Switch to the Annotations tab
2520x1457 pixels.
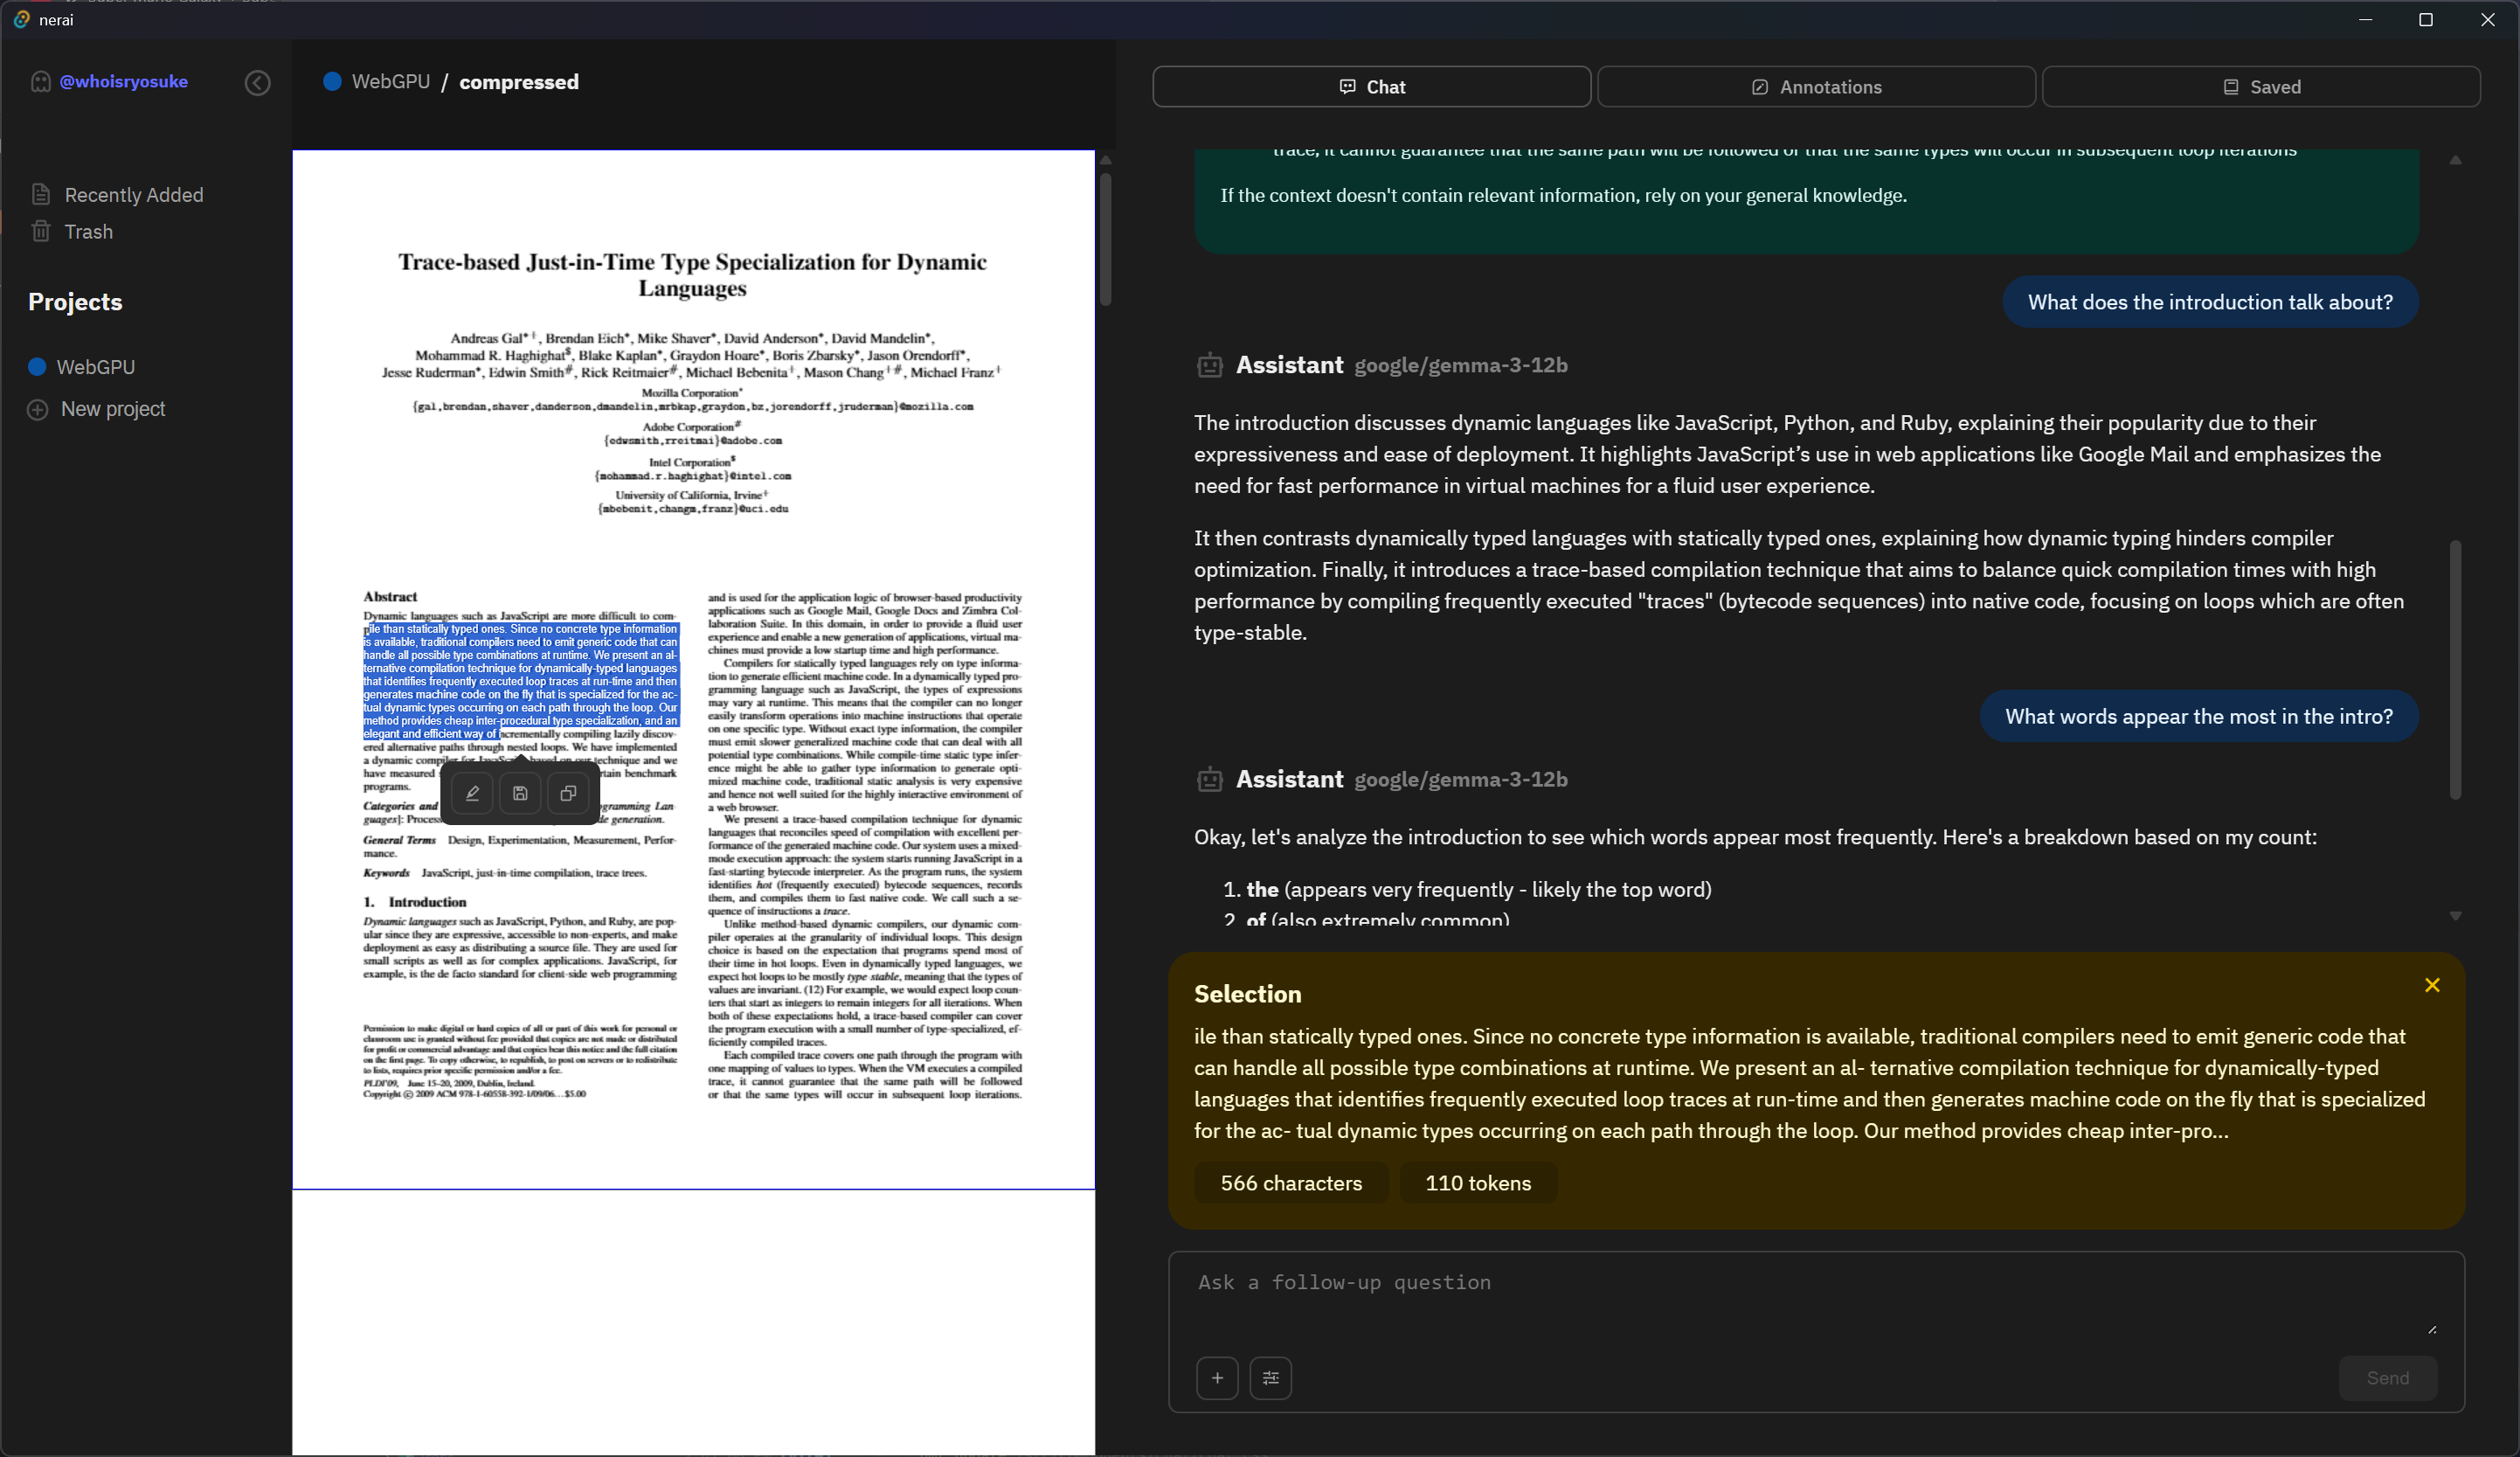1816,86
